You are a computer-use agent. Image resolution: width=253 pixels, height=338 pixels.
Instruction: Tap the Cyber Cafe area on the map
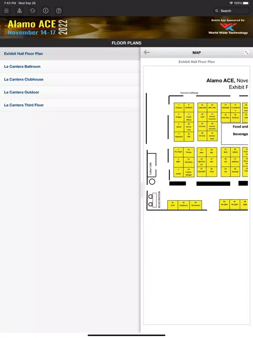click(x=152, y=165)
